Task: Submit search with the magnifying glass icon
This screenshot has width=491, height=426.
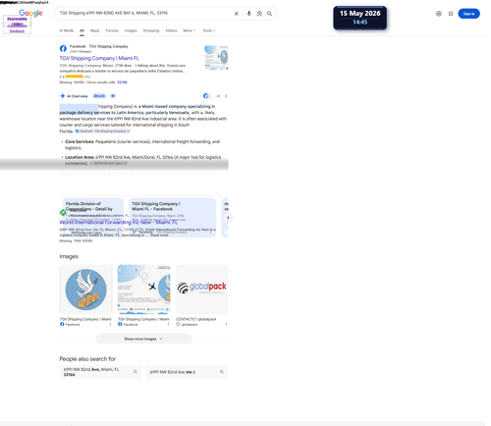Action: [269, 14]
